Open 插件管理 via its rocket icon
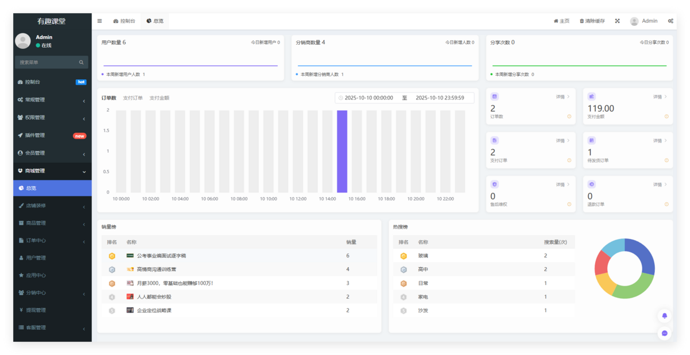Viewport: 690px width, 355px height. pos(21,136)
